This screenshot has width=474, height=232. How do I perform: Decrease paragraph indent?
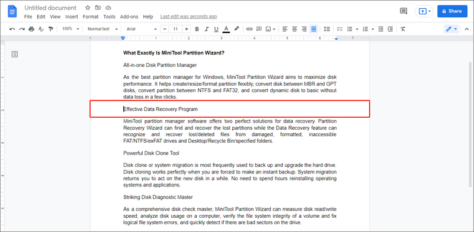coord(380,29)
